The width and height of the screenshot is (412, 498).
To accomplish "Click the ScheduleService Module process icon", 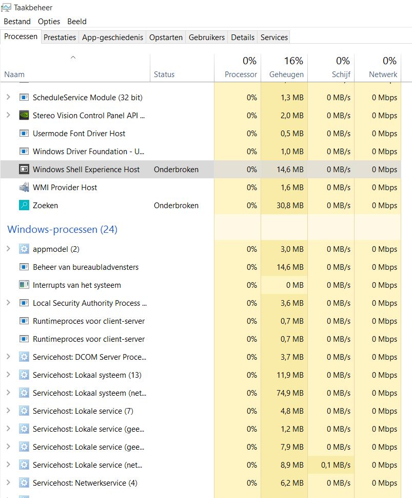I will tap(24, 97).
